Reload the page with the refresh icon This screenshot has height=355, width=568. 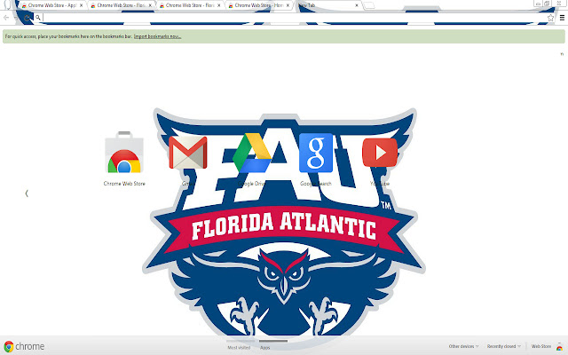click(27, 18)
